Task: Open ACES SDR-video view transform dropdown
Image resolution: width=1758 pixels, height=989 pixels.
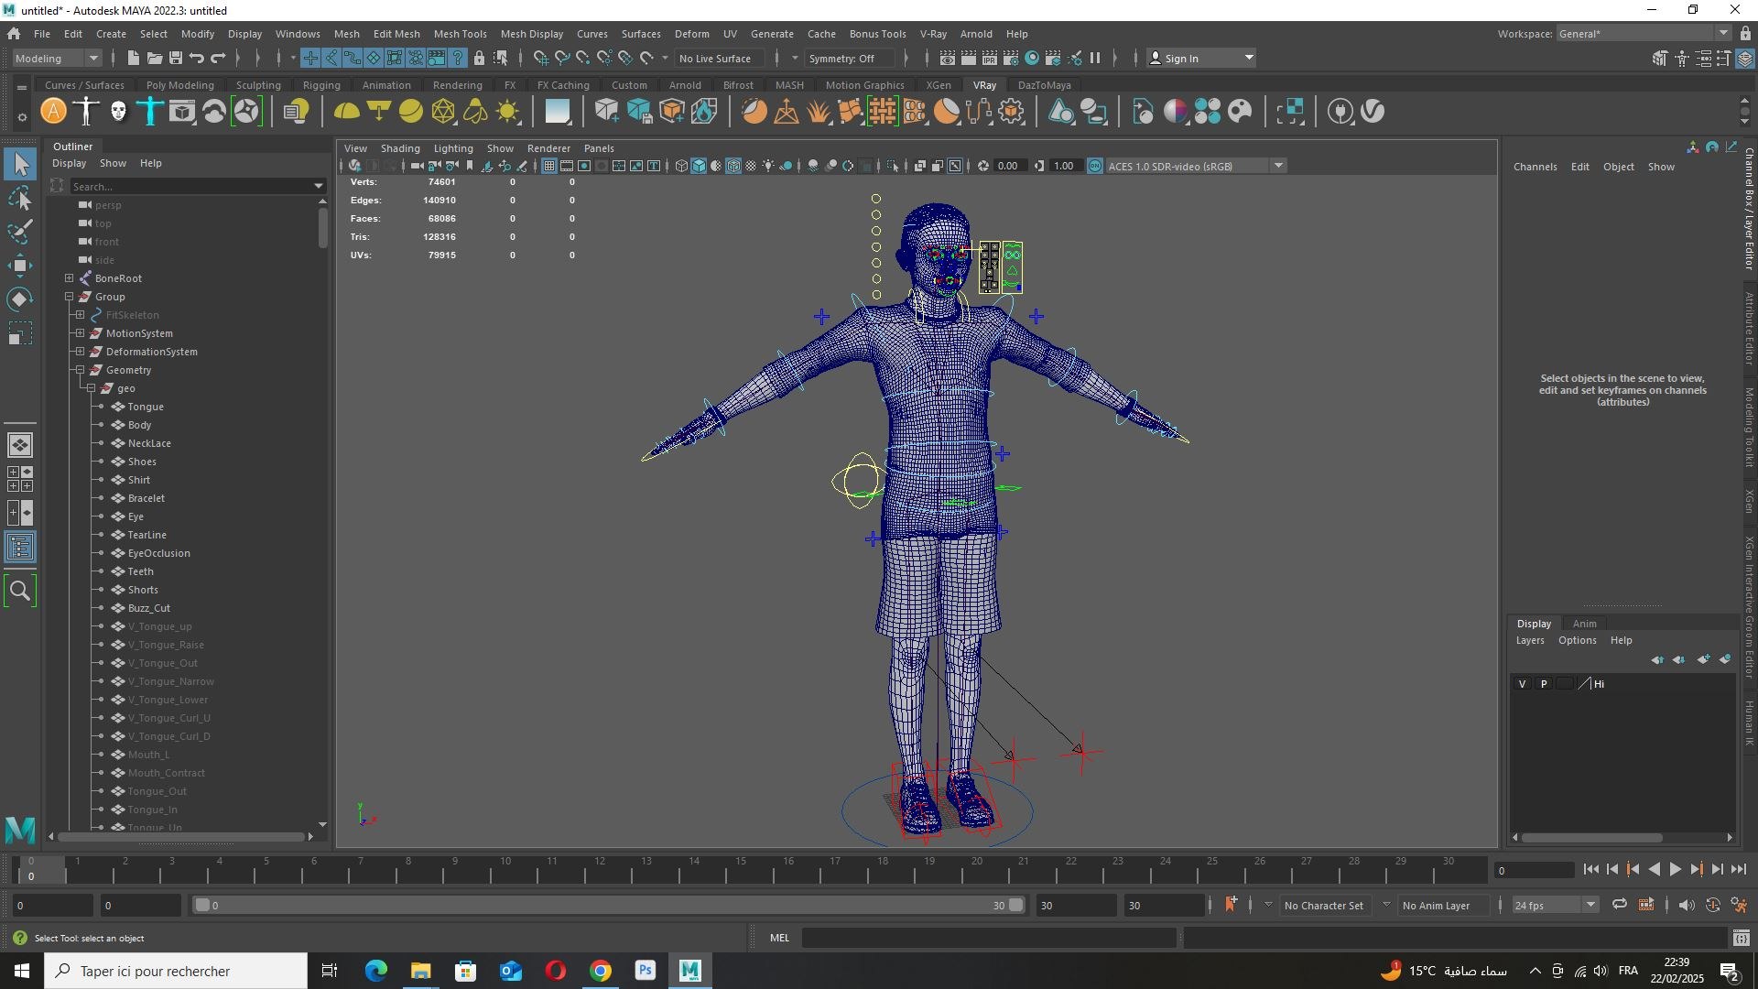Action: 1195,166
